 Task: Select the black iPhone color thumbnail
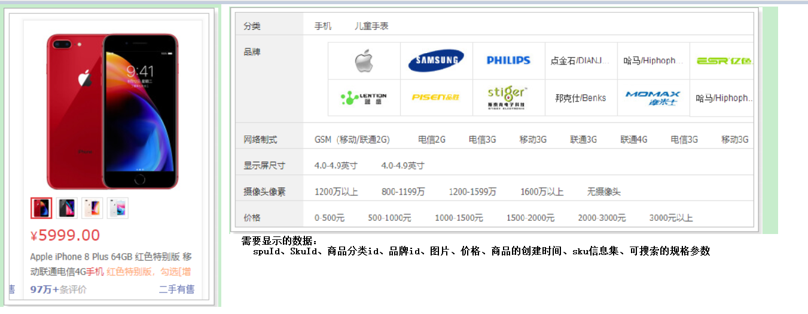point(66,208)
